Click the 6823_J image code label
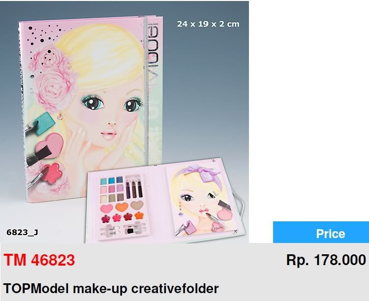Image resolution: width=369 pixels, height=301 pixels. click(x=22, y=233)
